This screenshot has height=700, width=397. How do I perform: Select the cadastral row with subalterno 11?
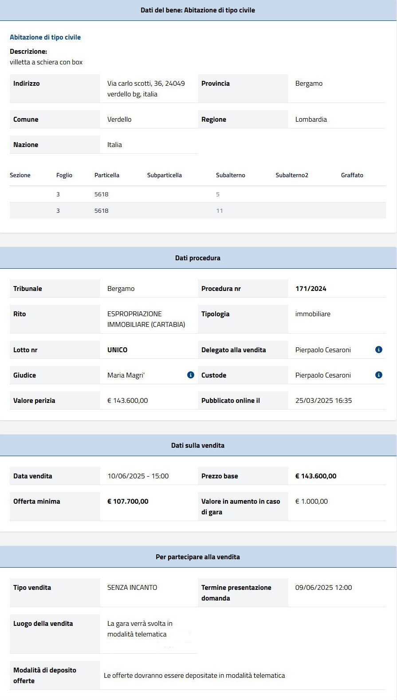click(x=198, y=211)
